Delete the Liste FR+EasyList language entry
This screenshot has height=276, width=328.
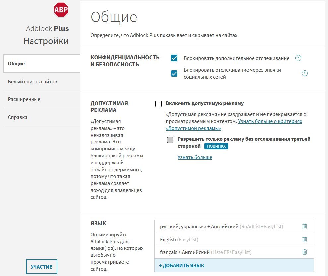(x=305, y=252)
